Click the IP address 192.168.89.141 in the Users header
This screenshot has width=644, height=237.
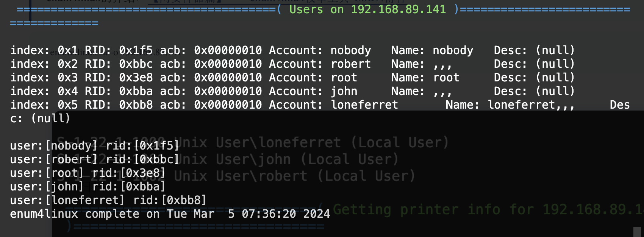[398, 9]
